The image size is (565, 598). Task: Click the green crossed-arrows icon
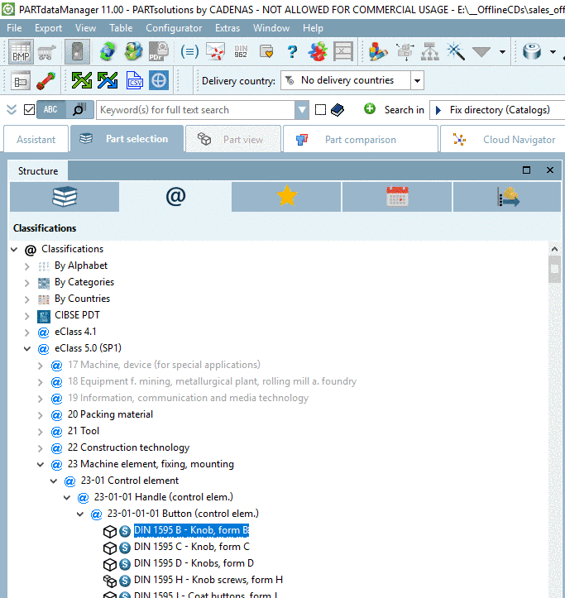(82, 80)
